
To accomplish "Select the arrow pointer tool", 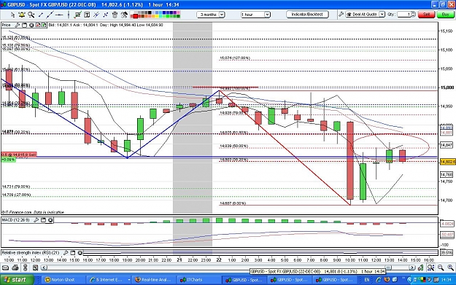I will (12, 15).
